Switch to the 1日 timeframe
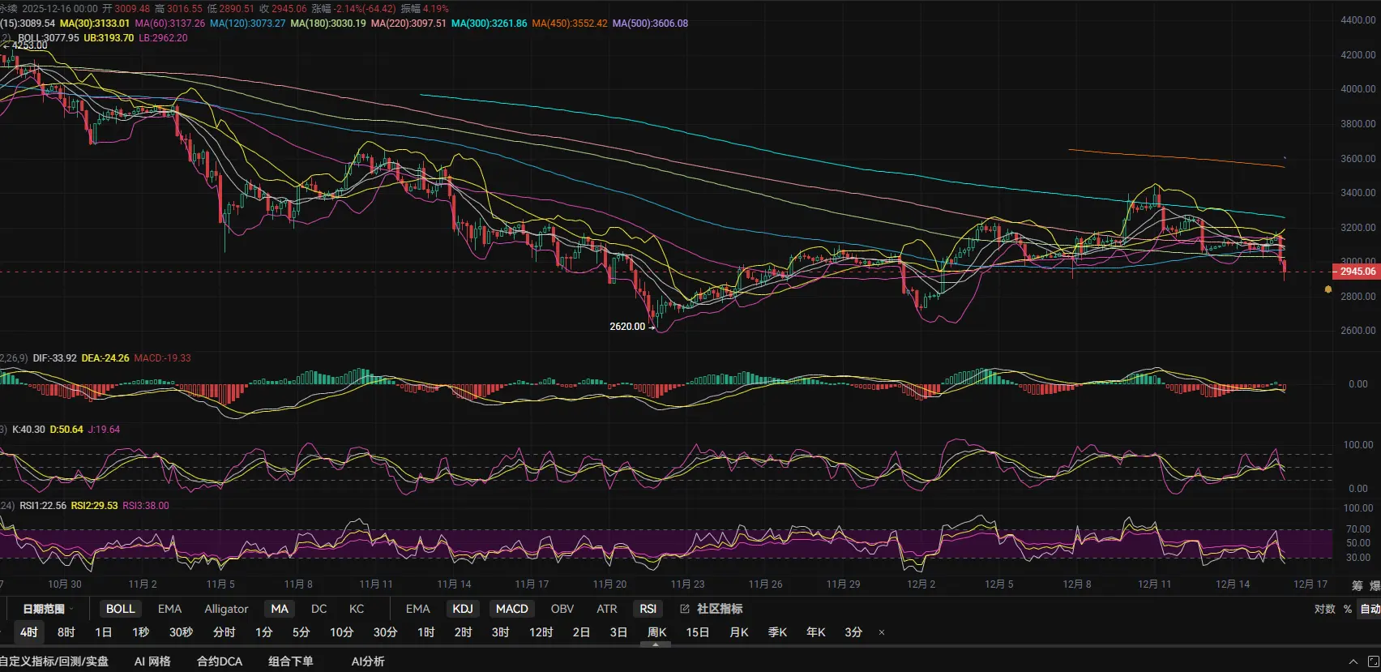This screenshot has width=1381, height=672. pyautogui.click(x=103, y=632)
